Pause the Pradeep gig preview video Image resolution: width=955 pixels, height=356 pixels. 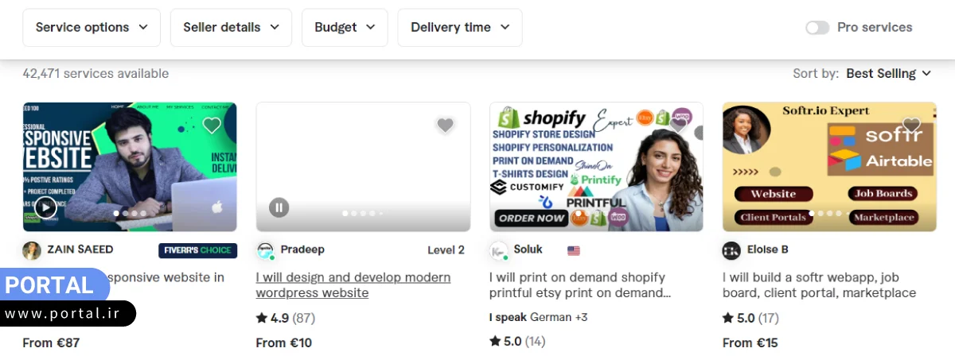[279, 208]
